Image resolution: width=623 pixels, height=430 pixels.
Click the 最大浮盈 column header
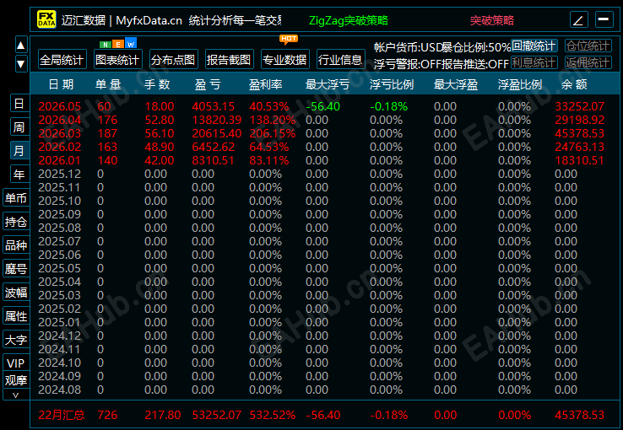pyautogui.click(x=456, y=84)
